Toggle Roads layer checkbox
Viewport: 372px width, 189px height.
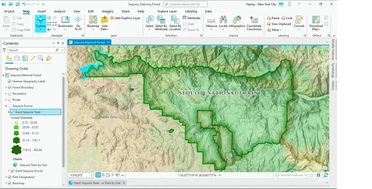pos(10,100)
